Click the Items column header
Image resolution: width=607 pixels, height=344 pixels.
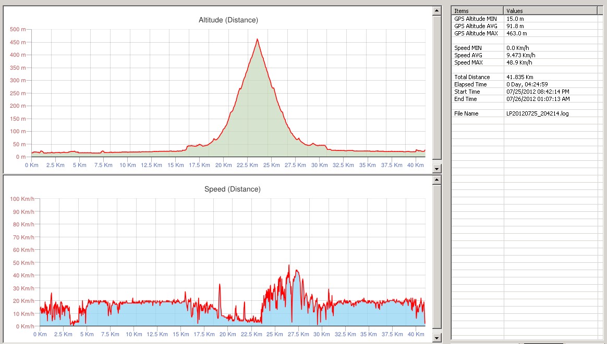pos(477,10)
